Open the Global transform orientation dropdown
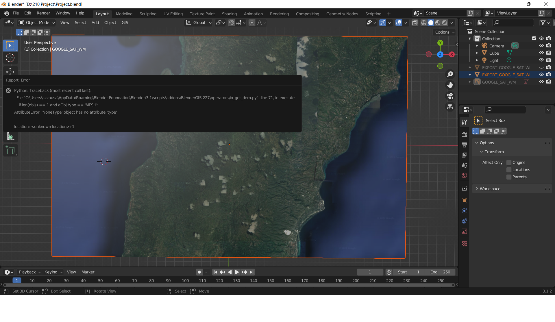 pyautogui.click(x=198, y=23)
